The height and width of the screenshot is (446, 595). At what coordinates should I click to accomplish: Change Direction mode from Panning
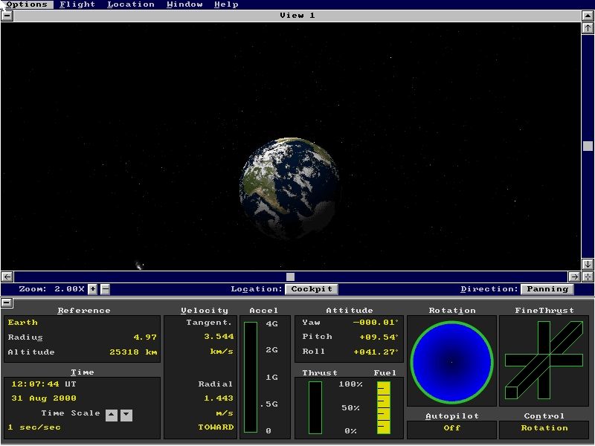coord(548,289)
